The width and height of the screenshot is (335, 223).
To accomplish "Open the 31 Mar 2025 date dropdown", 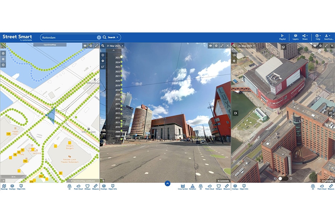I will [x=115, y=46].
